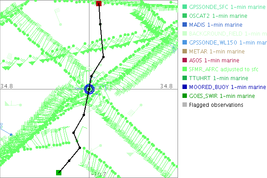This screenshot has width=267, height=178.
Task: Select the METAR tan legend swatch
Action: pos(185,51)
